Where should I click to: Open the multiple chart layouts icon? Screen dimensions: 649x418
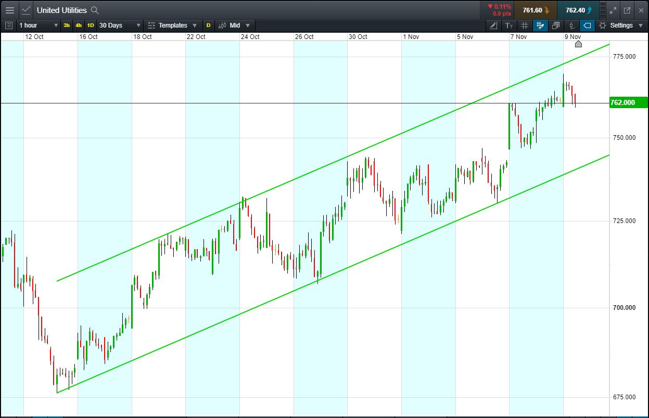[556, 25]
